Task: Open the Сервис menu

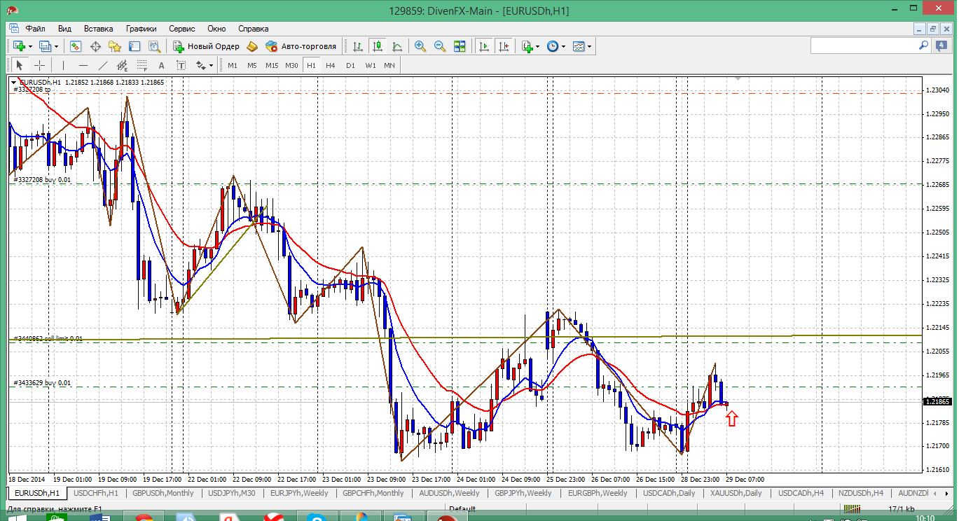Action: point(181,29)
